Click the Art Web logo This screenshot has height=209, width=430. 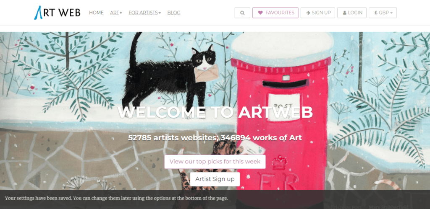pos(57,13)
